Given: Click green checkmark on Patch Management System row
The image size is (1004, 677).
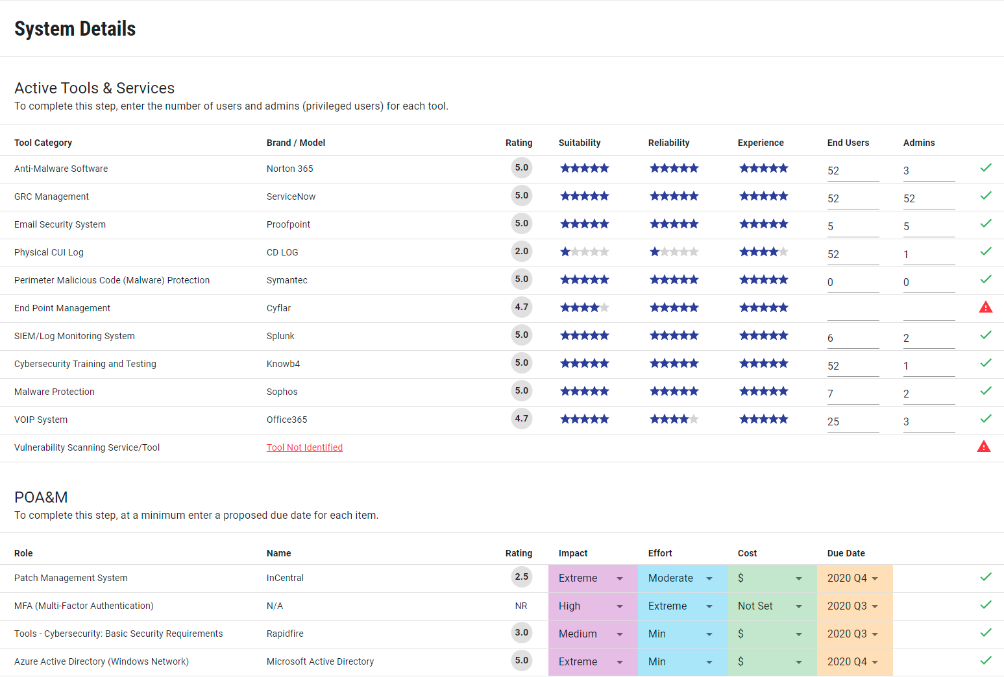Looking at the screenshot, I should coord(985,577).
